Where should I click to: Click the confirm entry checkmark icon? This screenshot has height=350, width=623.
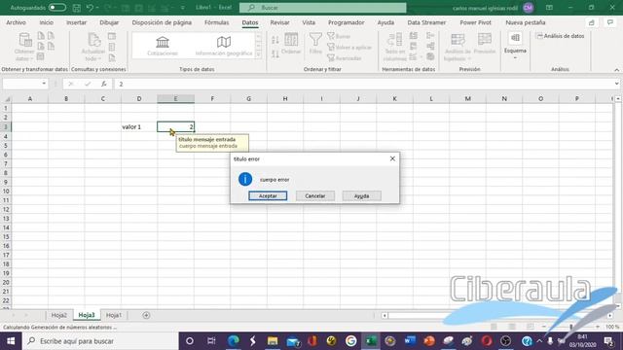point(88,84)
